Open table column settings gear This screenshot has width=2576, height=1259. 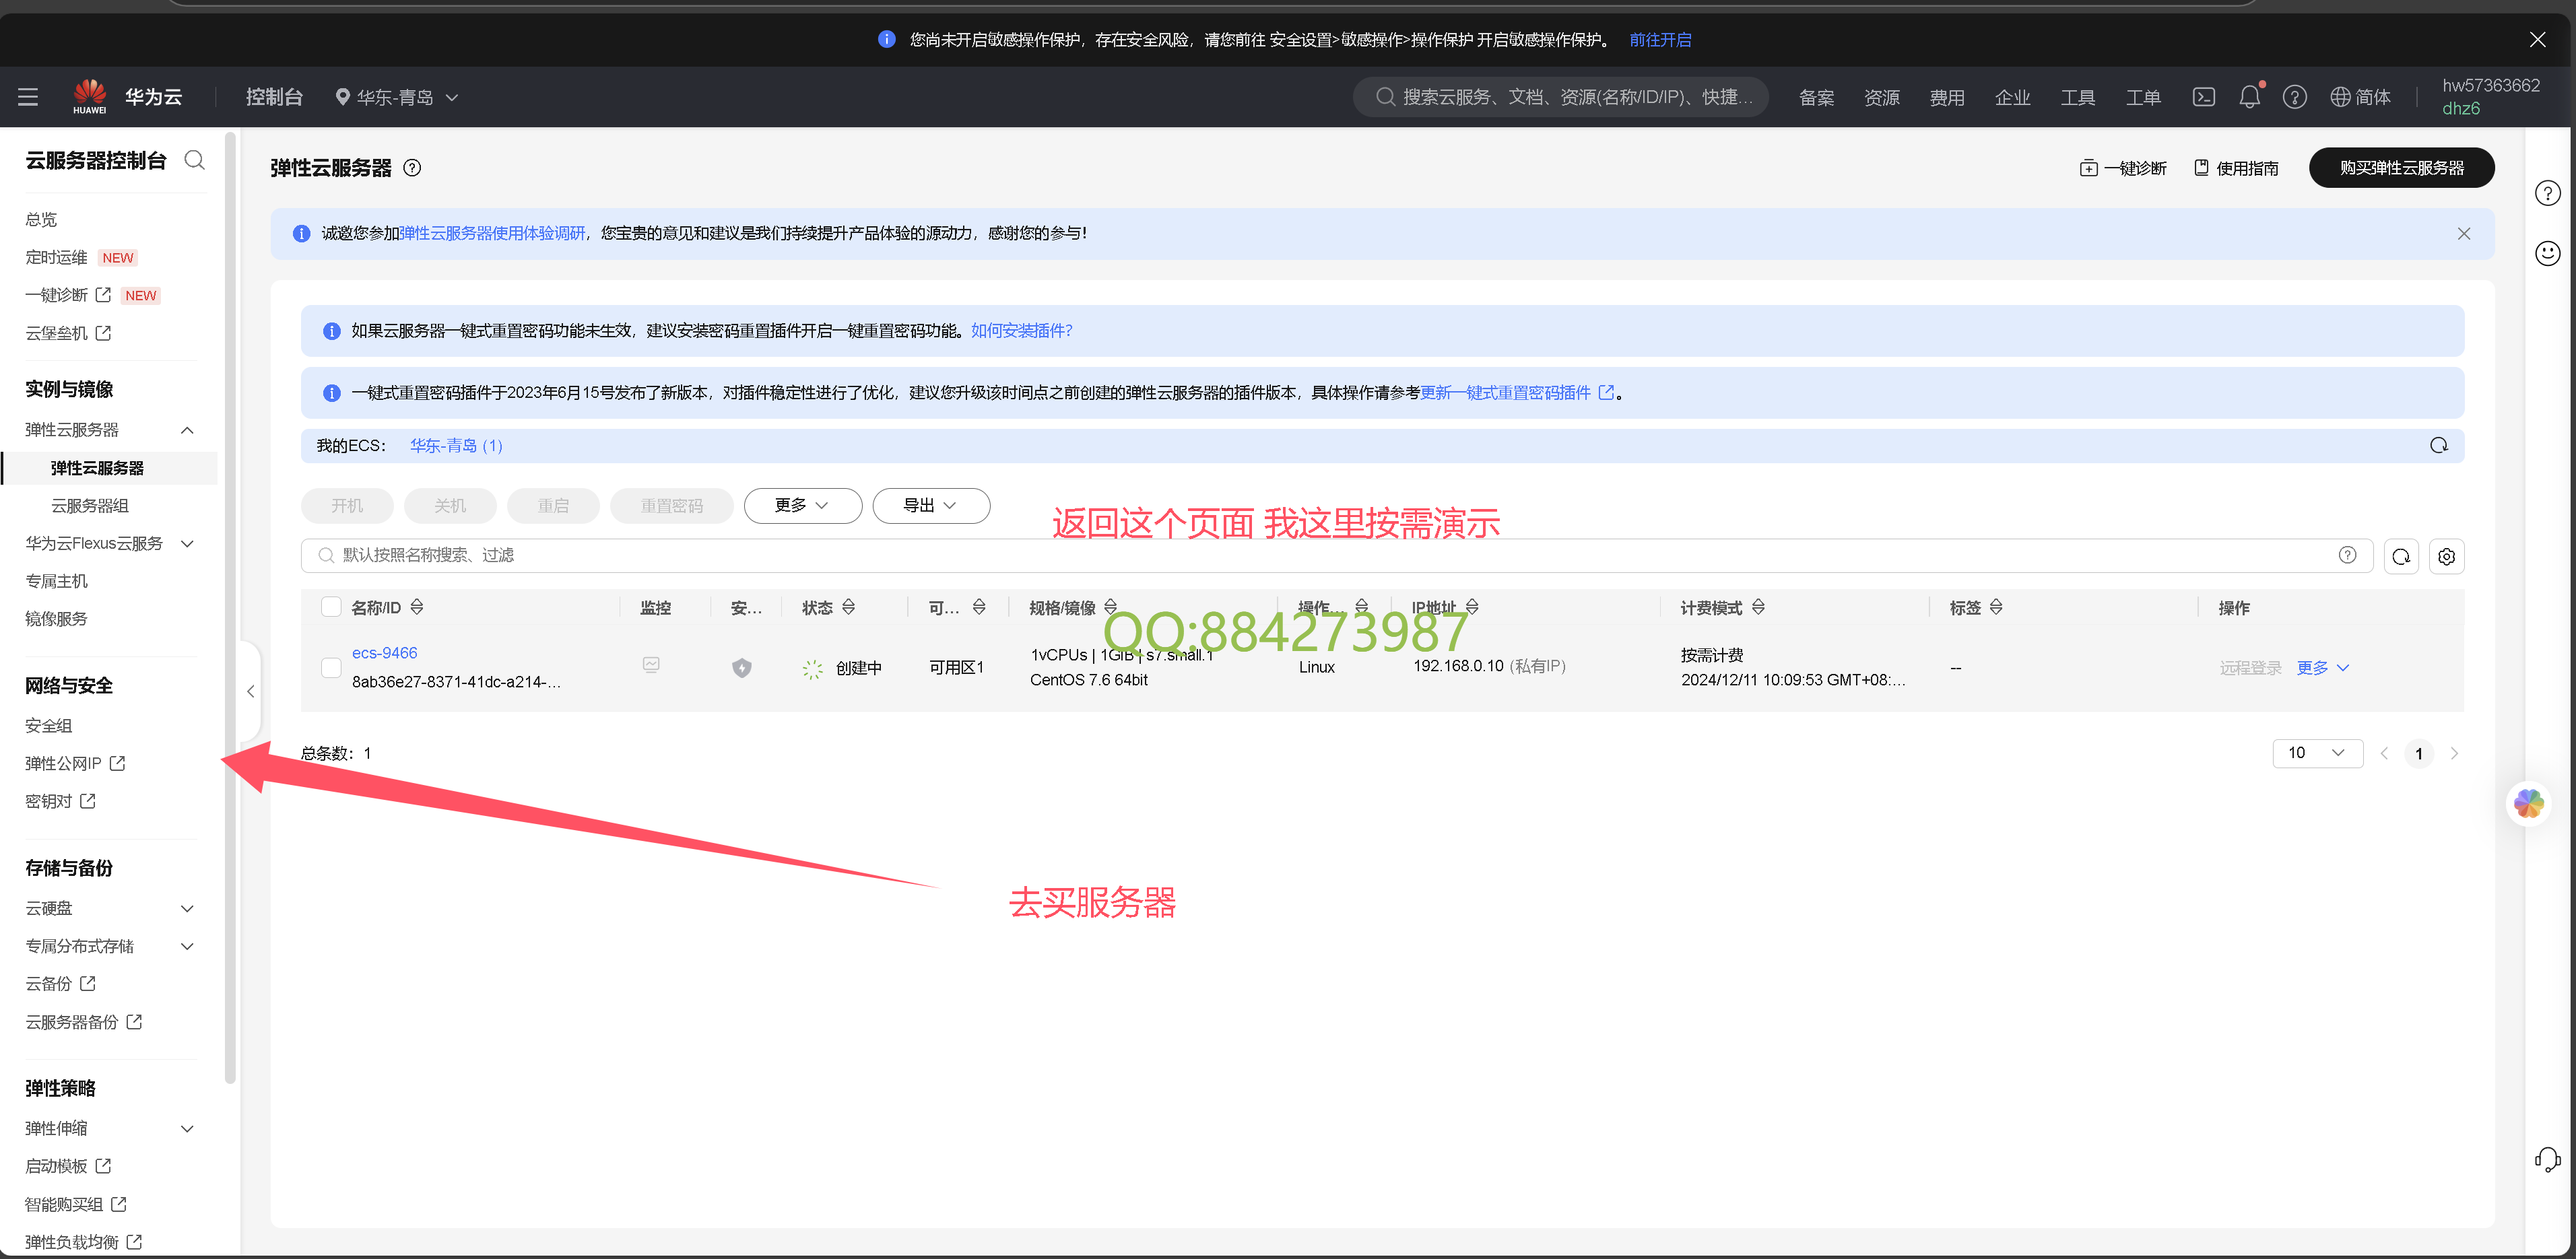tap(2446, 557)
